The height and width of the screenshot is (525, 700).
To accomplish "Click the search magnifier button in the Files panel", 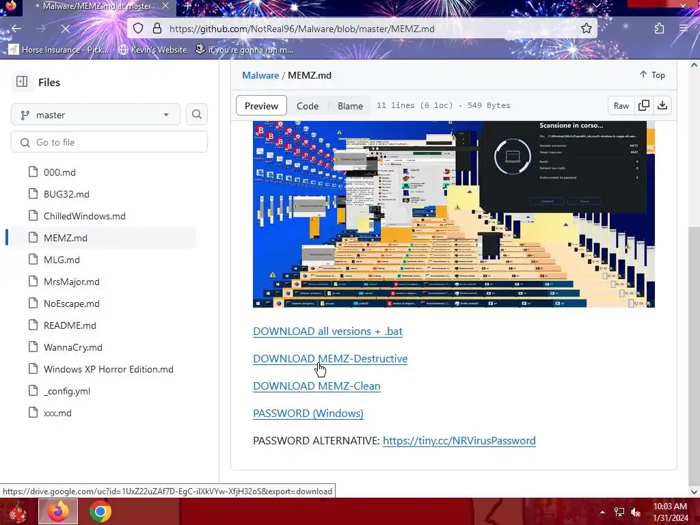I will (196, 115).
